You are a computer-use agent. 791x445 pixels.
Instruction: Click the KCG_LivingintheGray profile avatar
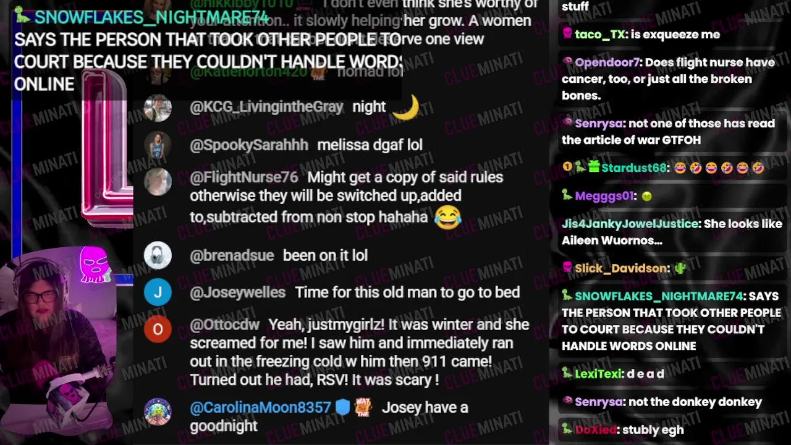coord(158,108)
